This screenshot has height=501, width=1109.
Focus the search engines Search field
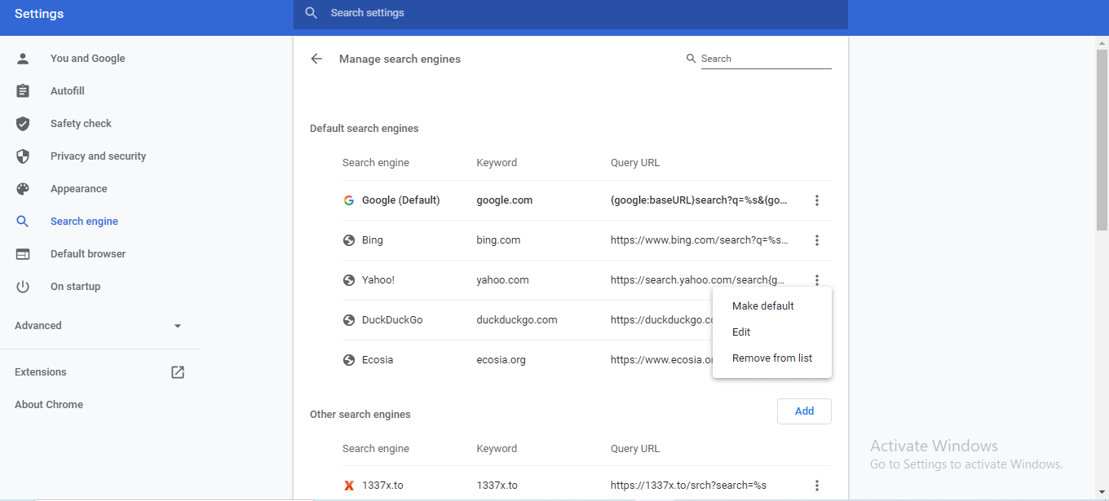(767, 59)
